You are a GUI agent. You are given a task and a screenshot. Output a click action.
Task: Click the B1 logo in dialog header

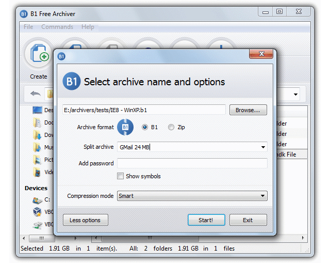click(x=72, y=81)
